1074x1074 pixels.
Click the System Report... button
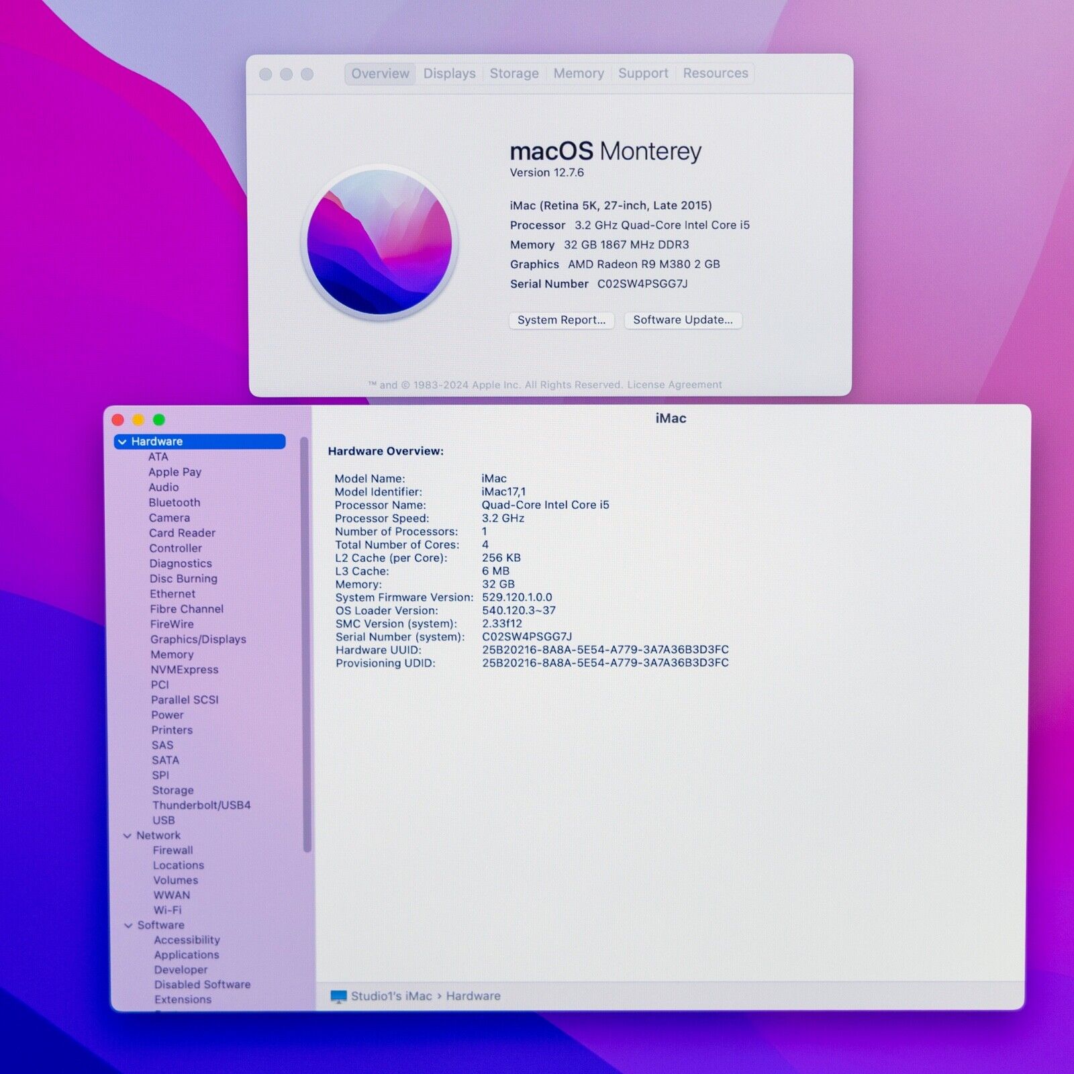coord(562,320)
